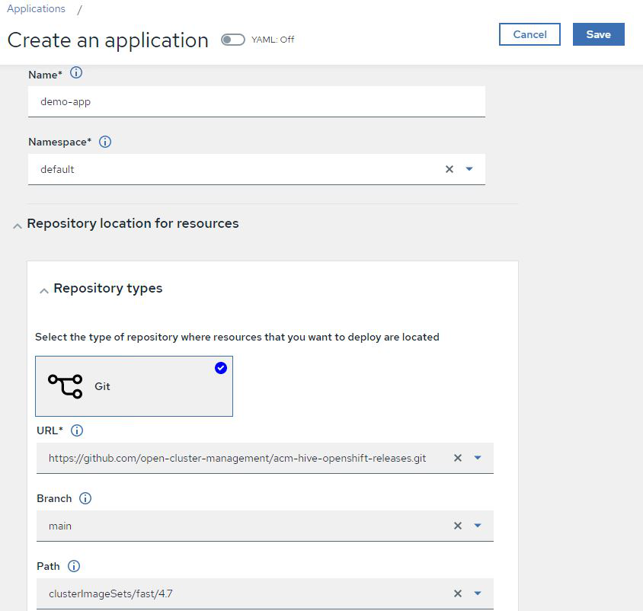643x611 pixels.
Task: Click the URL field info icon
Action: (x=77, y=430)
